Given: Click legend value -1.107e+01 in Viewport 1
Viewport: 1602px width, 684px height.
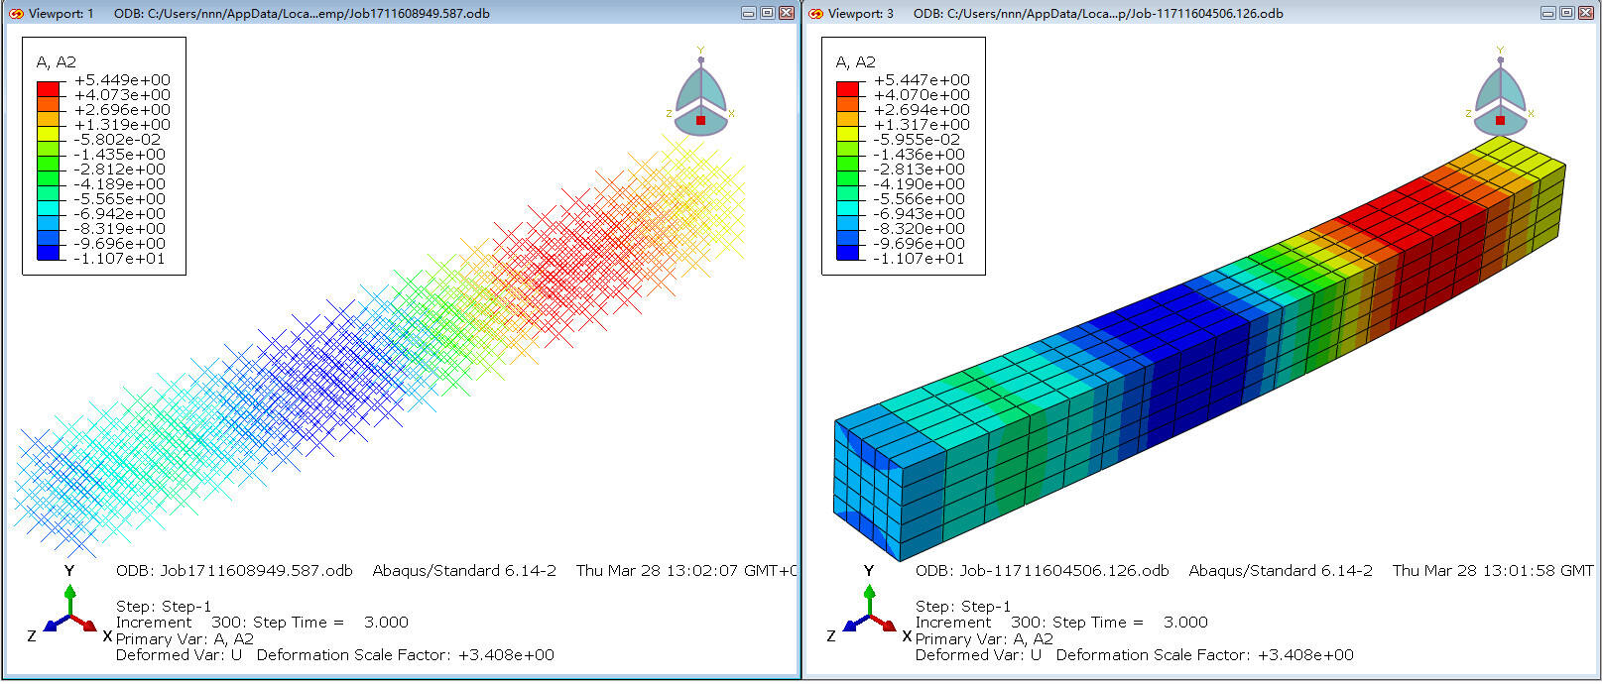Looking at the screenshot, I should [x=119, y=259].
